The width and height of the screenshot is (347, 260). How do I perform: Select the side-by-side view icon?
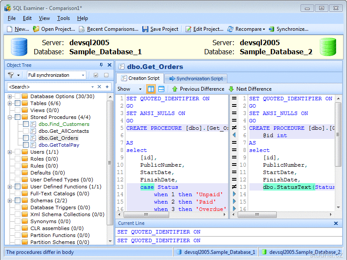151,89
